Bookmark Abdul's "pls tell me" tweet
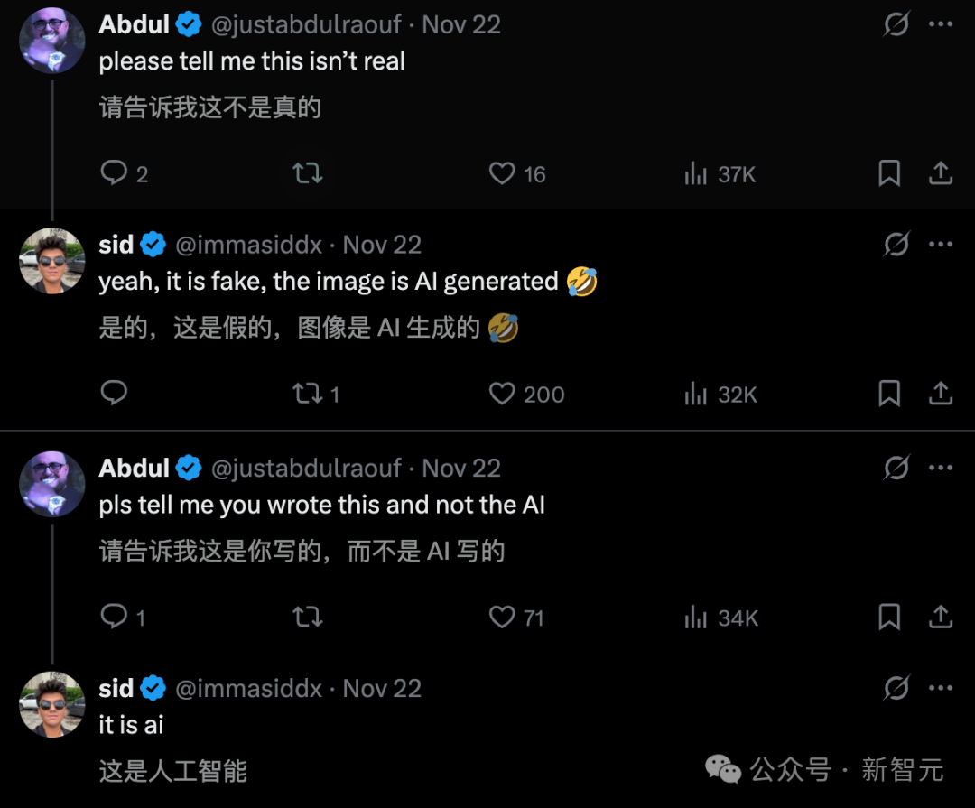 (x=889, y=617)
